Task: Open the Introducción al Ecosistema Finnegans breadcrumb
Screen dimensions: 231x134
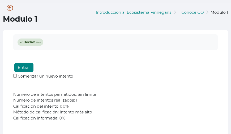Action: pos(134,12)
